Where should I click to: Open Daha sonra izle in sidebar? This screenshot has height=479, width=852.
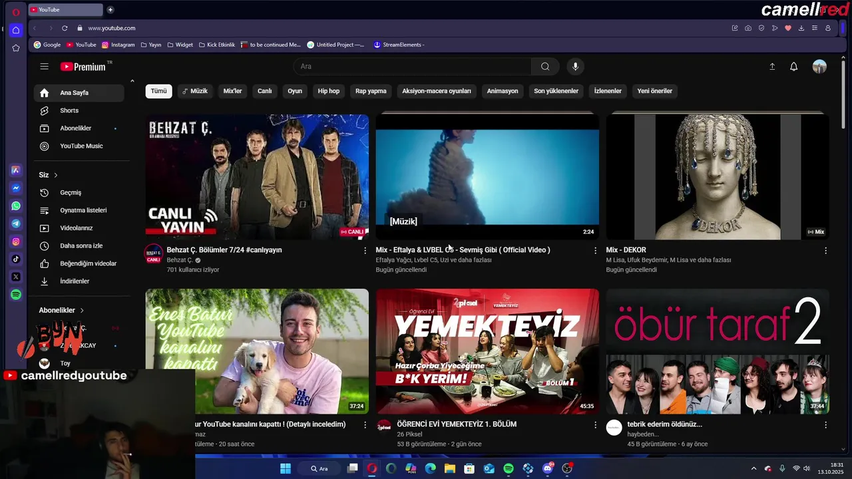point(79,245)
